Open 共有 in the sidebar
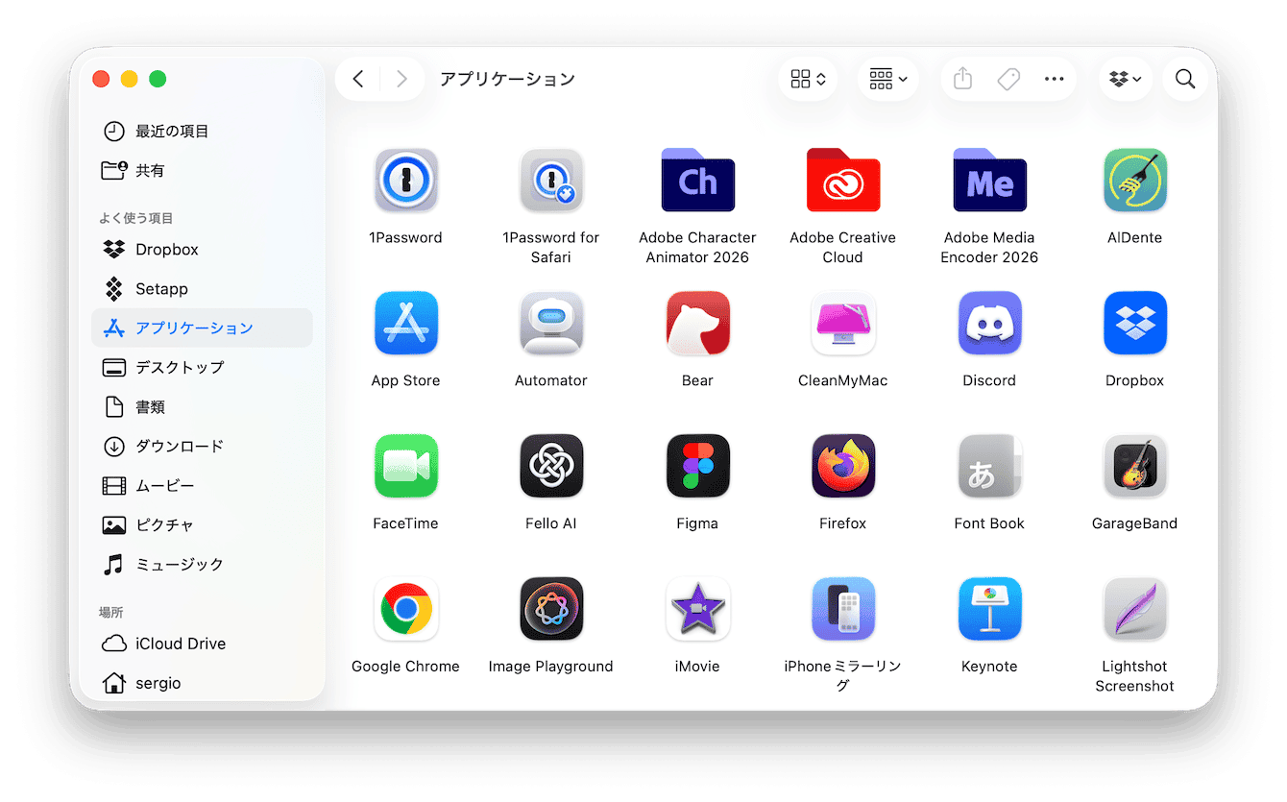The width and height of the screenshot is (1287, 802). click(x=202, y=170)
